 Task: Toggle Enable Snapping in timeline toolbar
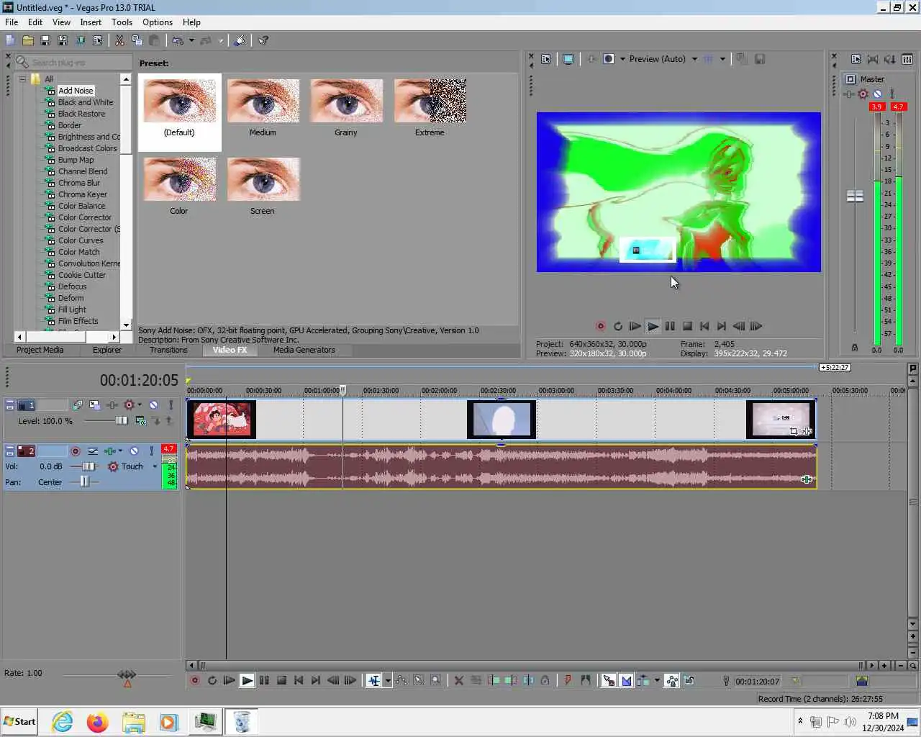[x=608, y=681]
